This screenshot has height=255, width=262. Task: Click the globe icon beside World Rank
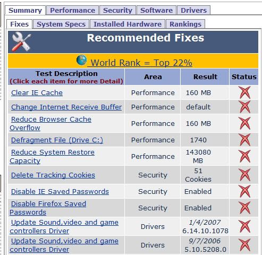pos(82,60)
